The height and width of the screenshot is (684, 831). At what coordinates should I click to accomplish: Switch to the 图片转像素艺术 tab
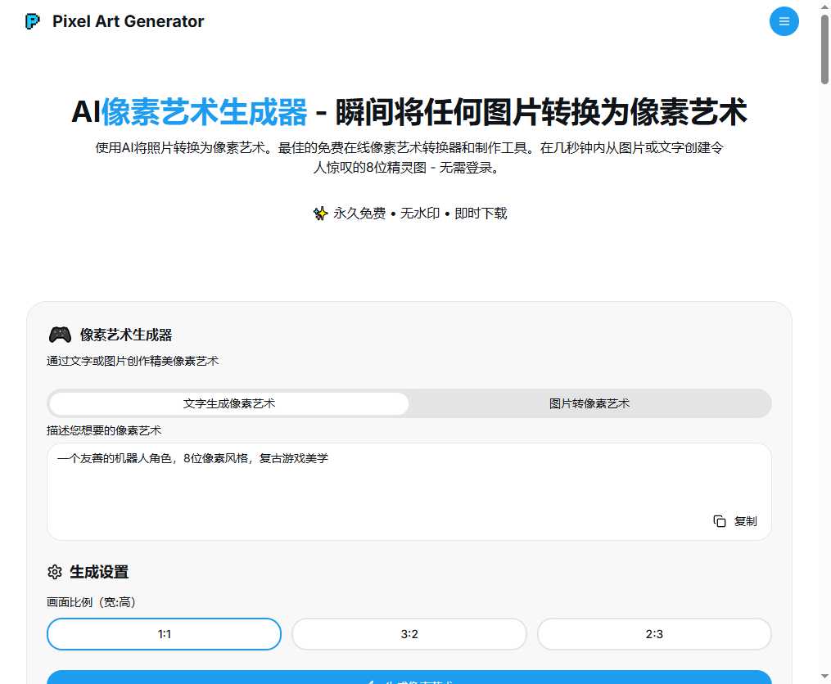(589, 403)
